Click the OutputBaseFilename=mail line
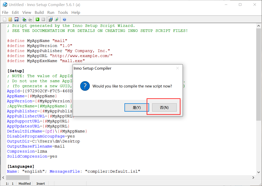This screenshot has height=186, width=262. point(36,146)
